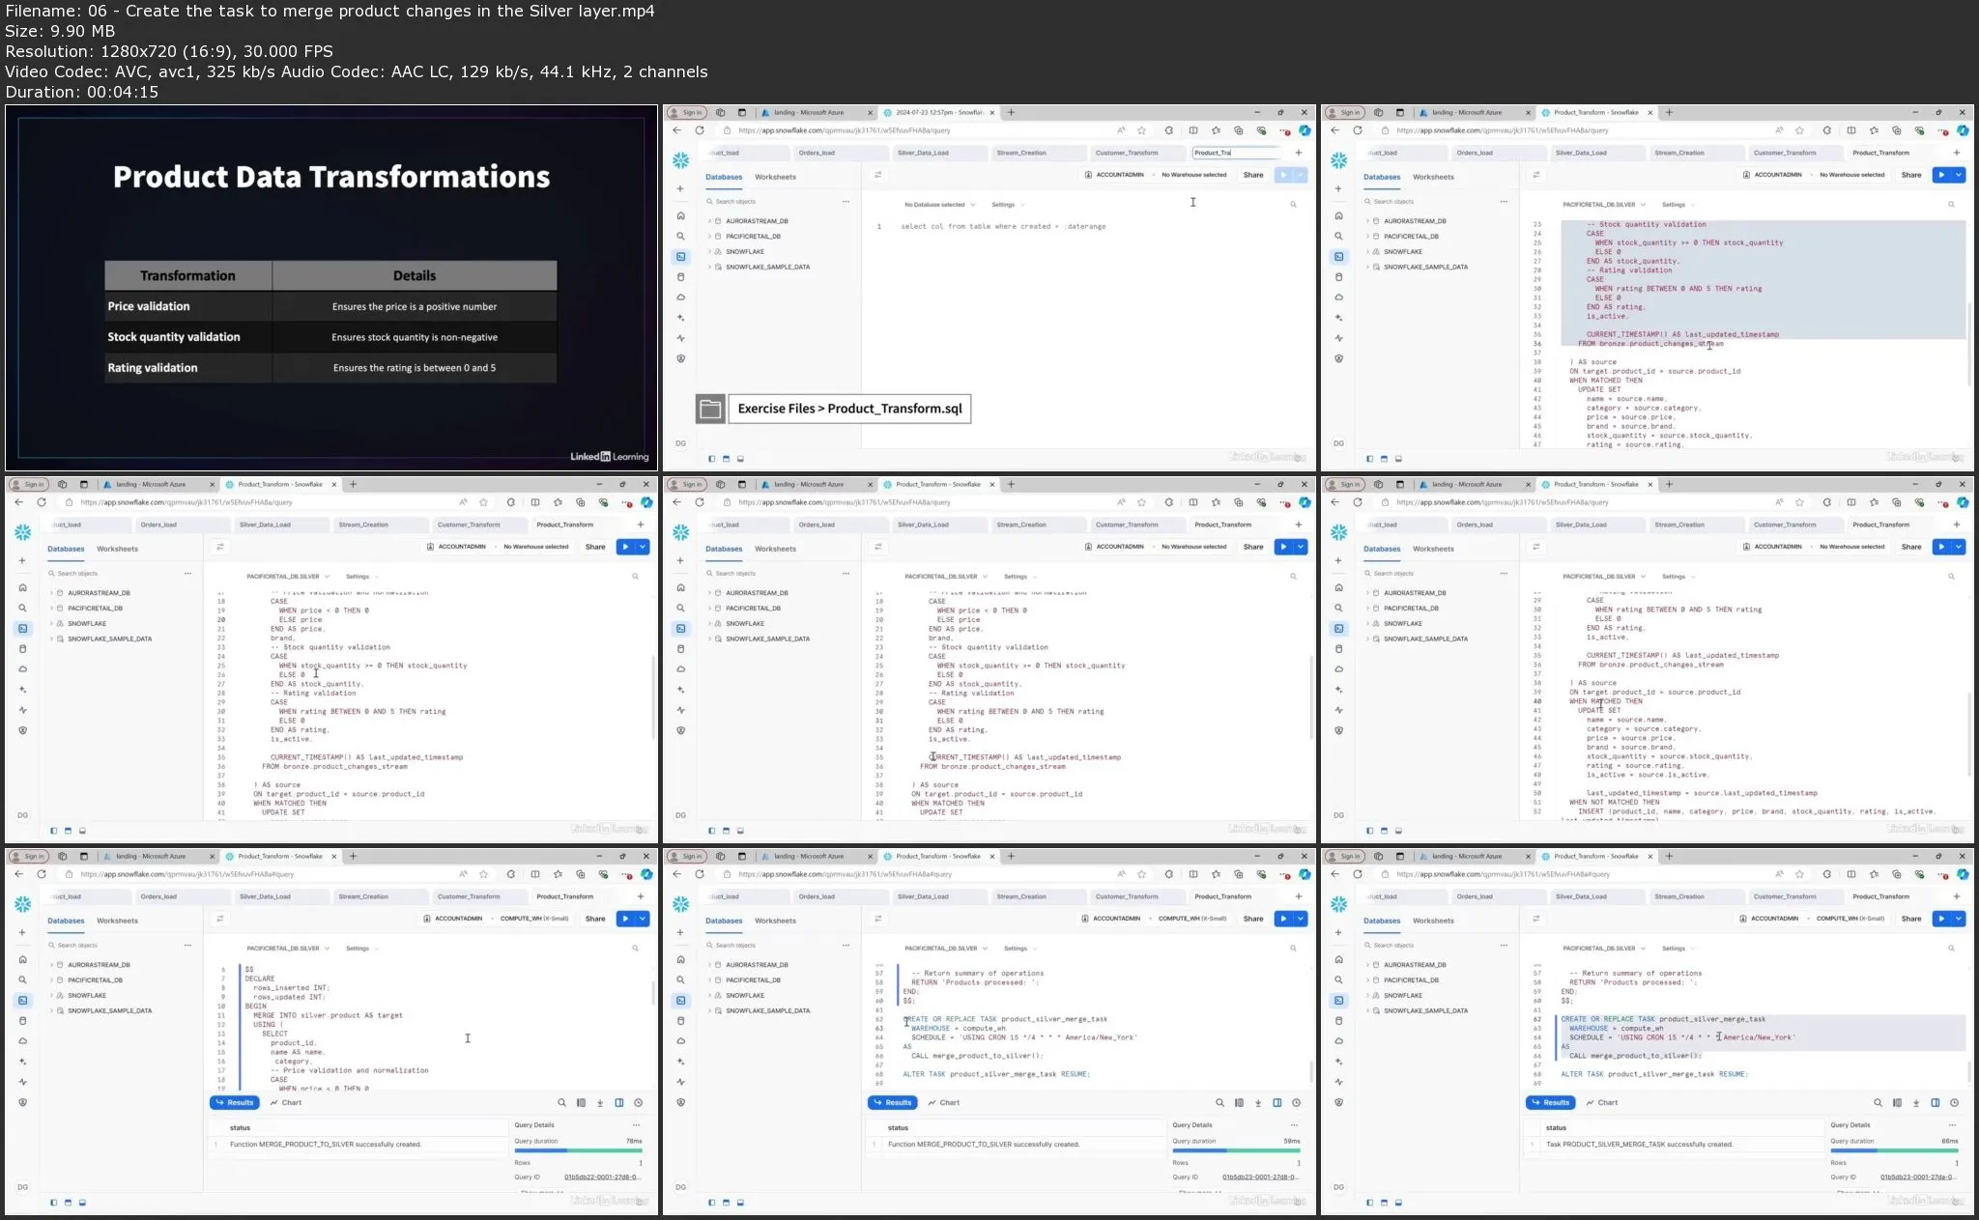This screenshot has width=1979, height=1220.
Task: Open Monitoring pulse icon in Exercise Files frame sidebar
Action: tap(680, 338)
